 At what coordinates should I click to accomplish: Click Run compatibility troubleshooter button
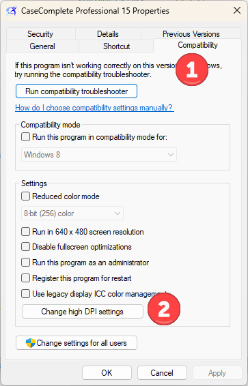click(77, 91)
